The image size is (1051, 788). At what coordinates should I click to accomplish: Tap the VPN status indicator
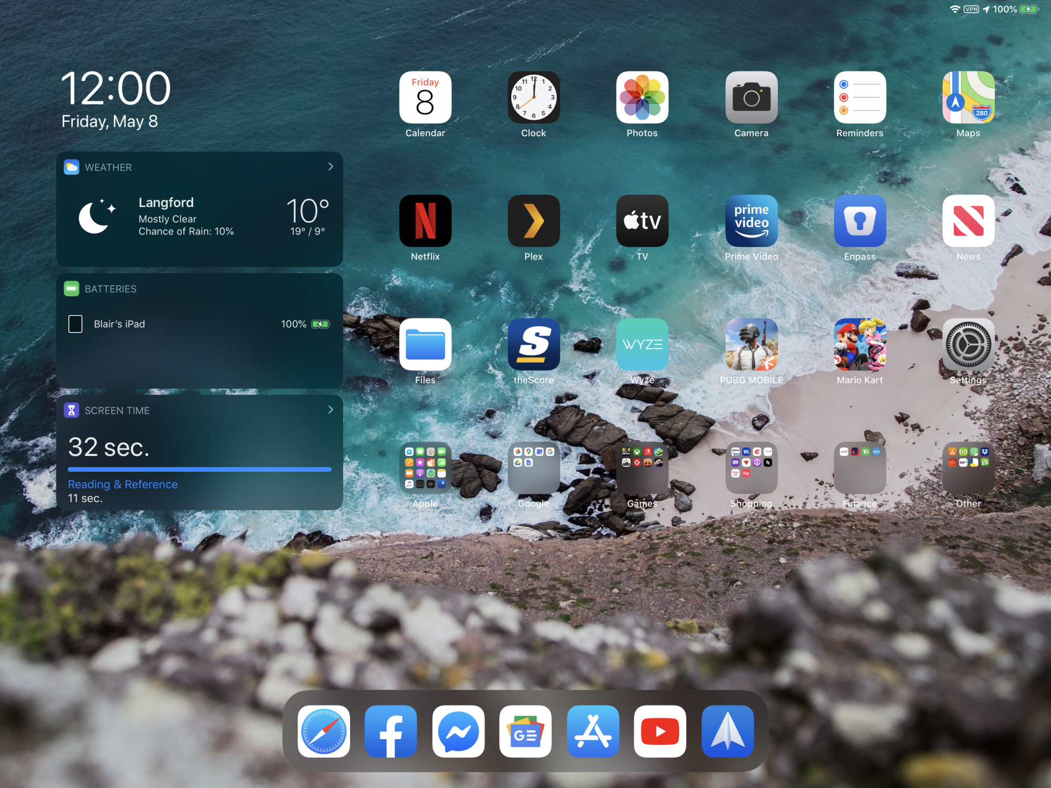click(971, 9)
